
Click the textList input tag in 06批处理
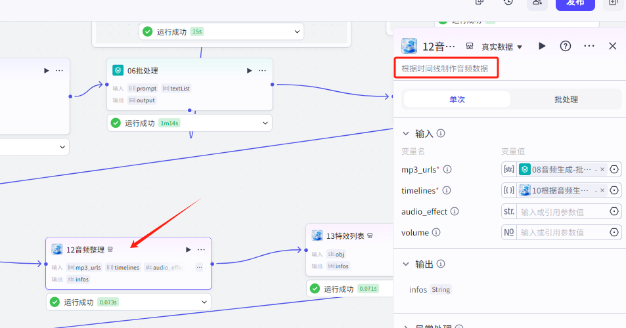[176, 89]
